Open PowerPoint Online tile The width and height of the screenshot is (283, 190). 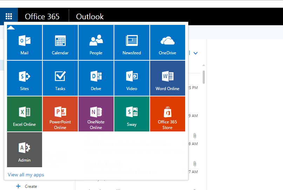[60, 114]
